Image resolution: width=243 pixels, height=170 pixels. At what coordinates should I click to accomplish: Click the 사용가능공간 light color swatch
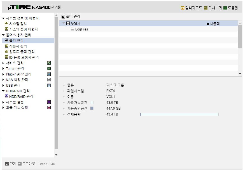click(92, 102)
